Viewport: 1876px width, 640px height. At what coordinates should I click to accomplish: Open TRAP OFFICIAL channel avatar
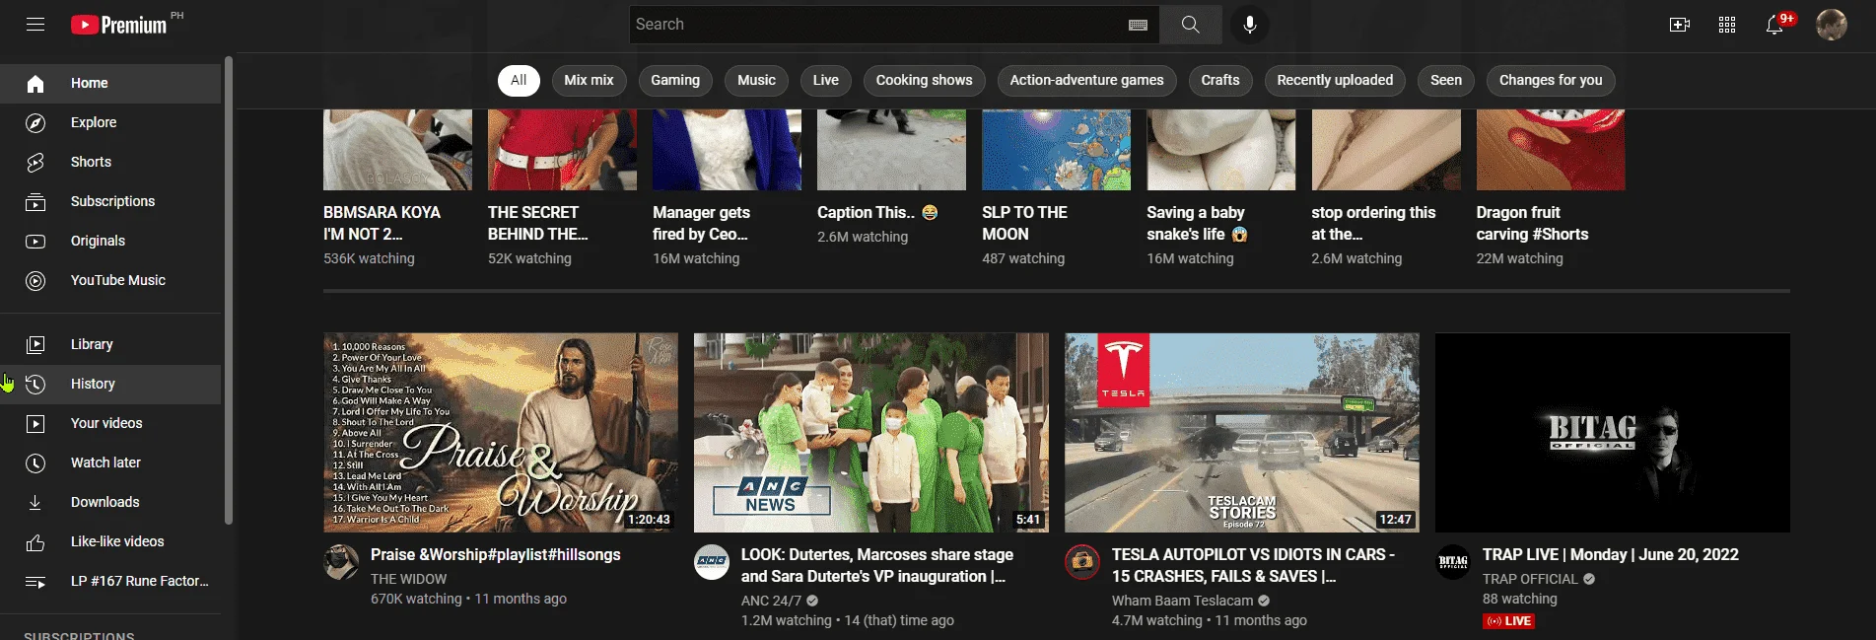point(1453,562)
